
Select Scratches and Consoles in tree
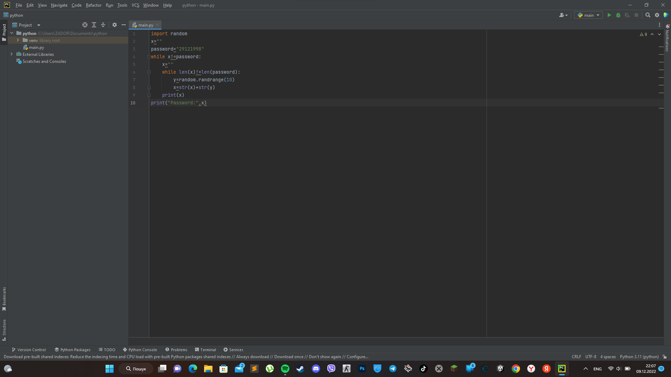click(41, 61)
